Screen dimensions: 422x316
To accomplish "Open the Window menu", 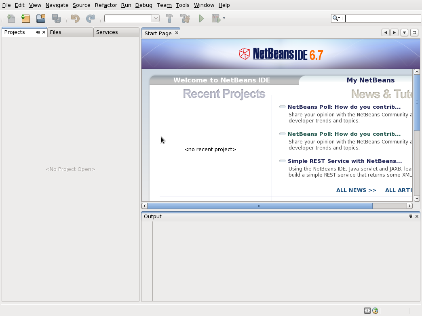I will tap(204, 5).
